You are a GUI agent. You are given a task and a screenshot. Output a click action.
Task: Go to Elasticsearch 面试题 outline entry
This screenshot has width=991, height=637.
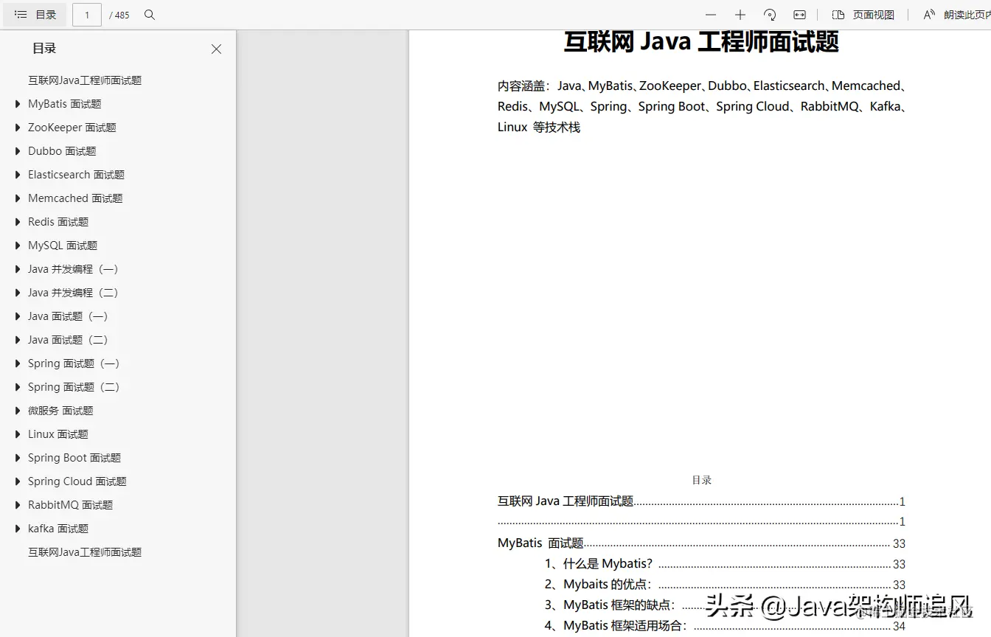[76, 175]
